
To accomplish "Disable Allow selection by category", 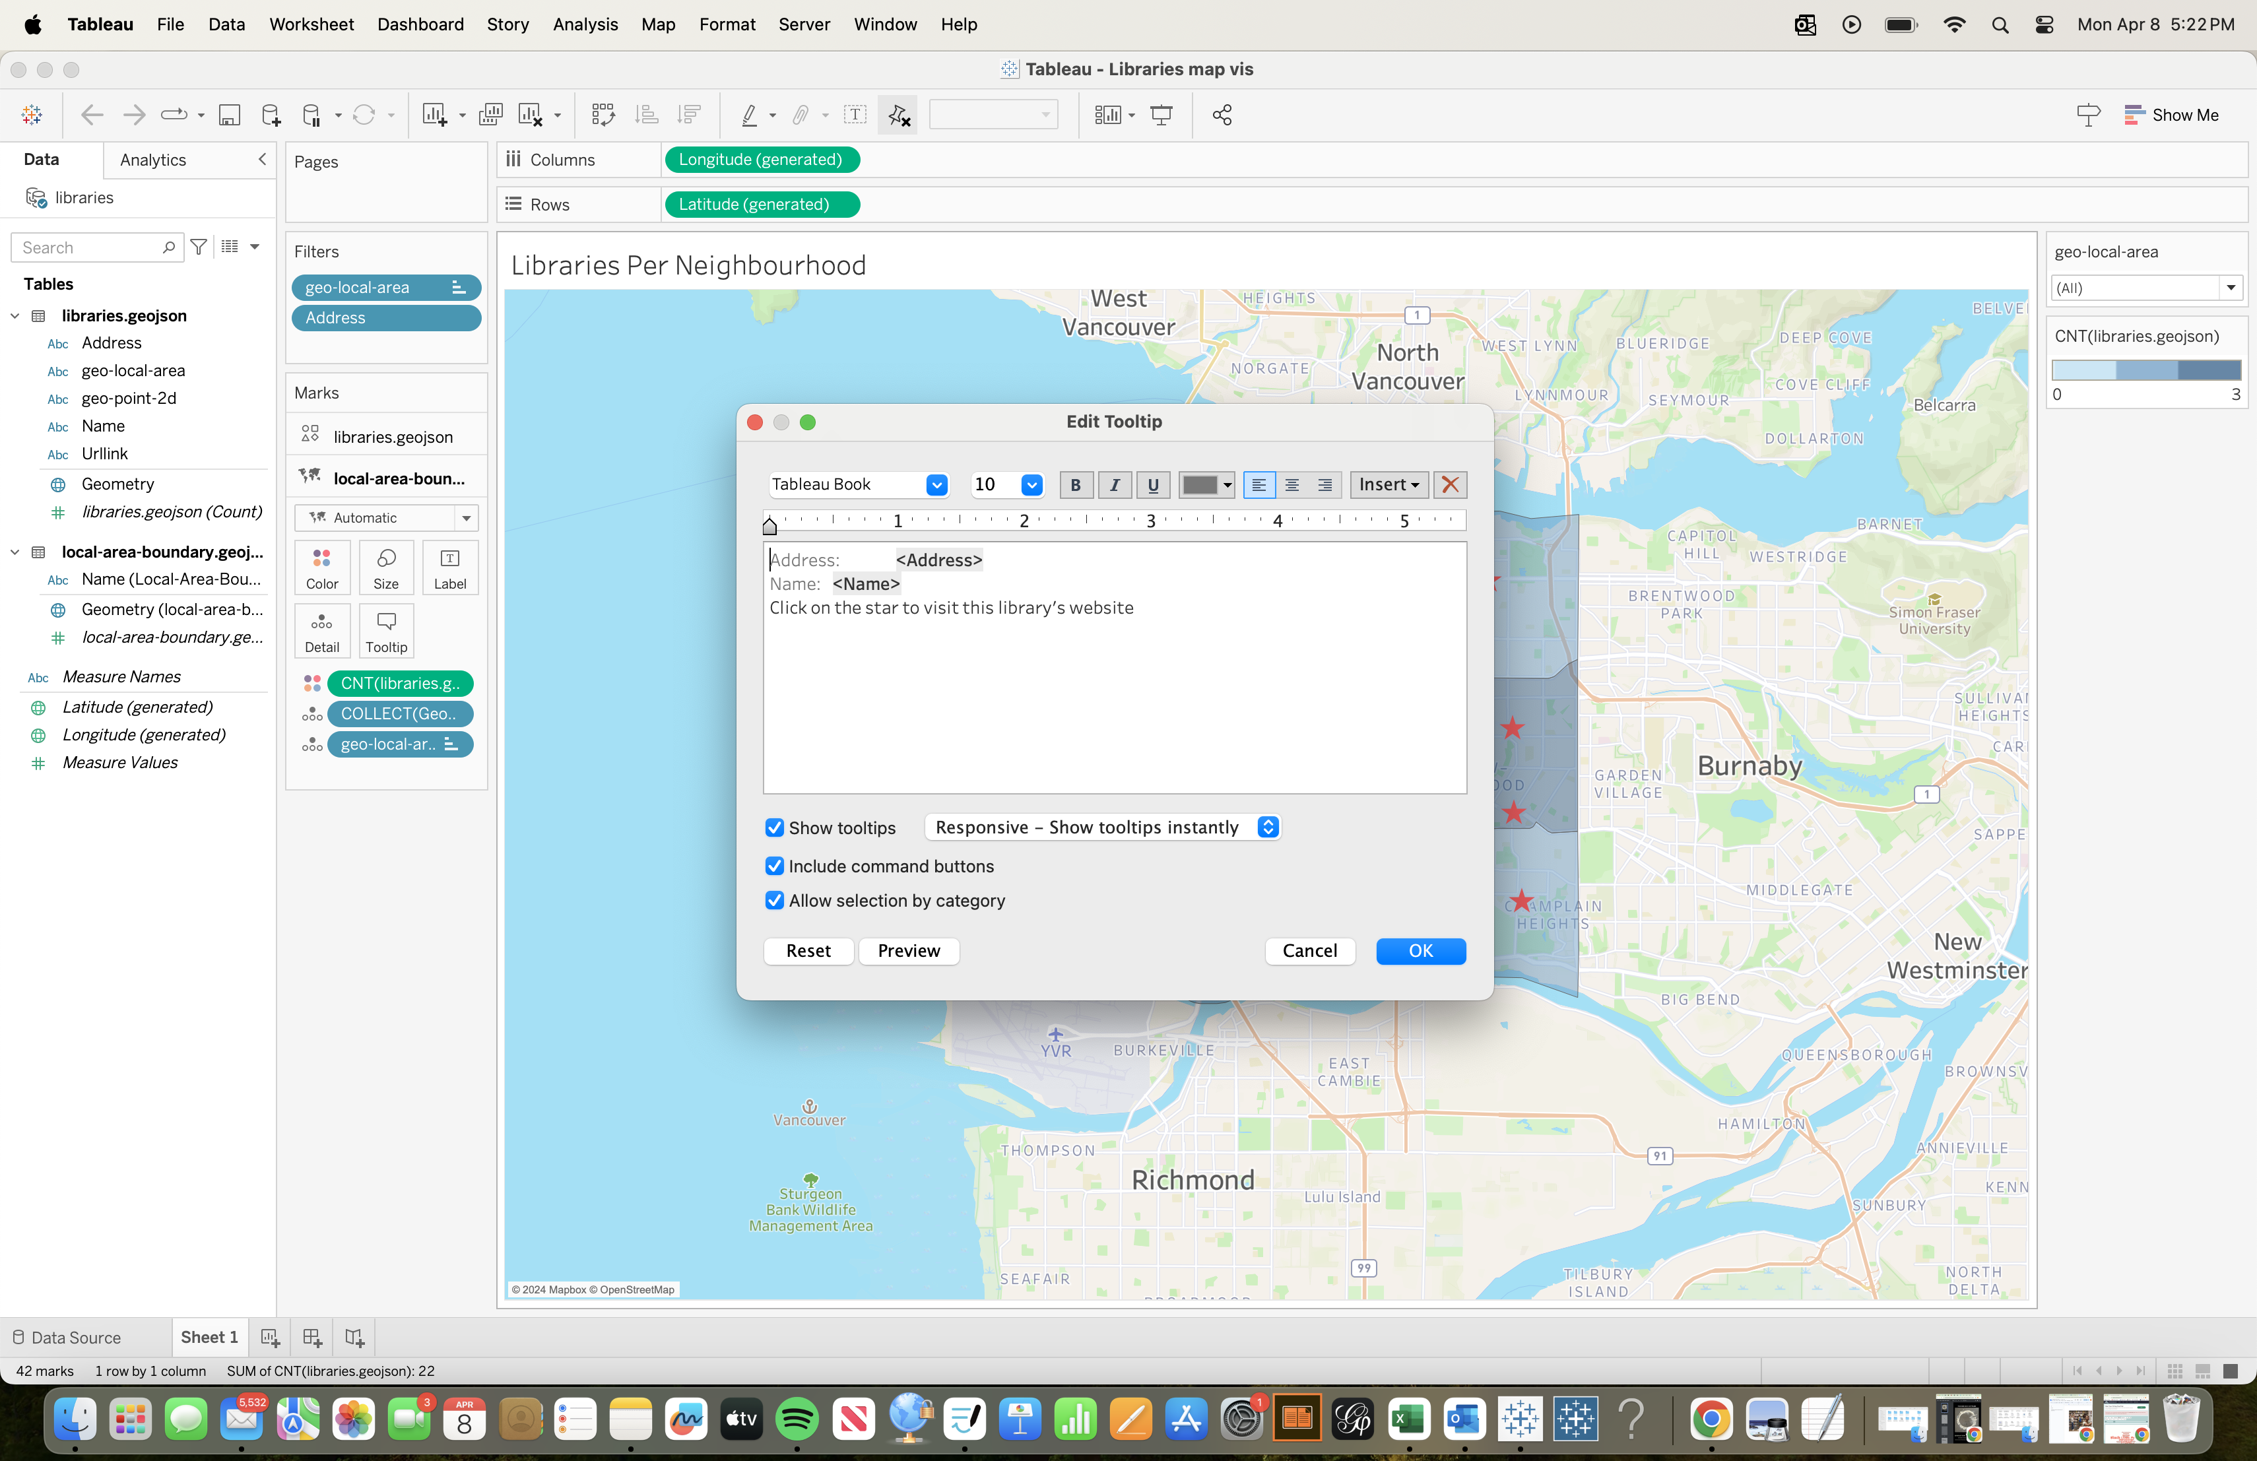I will pyautogui.click(x=775, y=899).
